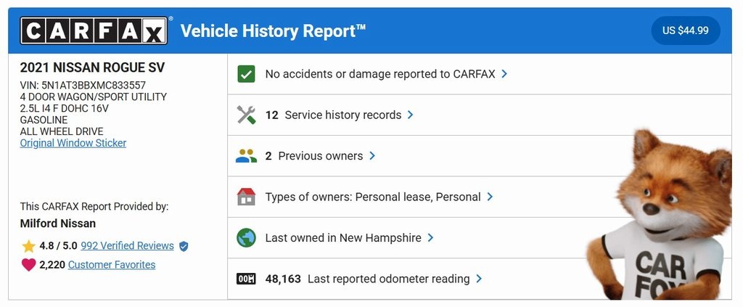Click the previous owners people icon
This screenshot has height=307, width=743.
click(x=247, y=156)
